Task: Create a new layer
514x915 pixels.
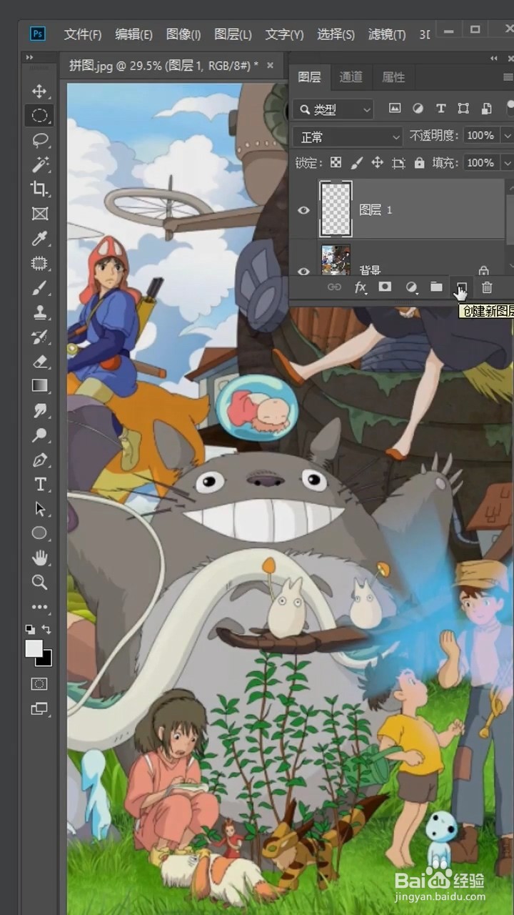Action: click(461, 287)
